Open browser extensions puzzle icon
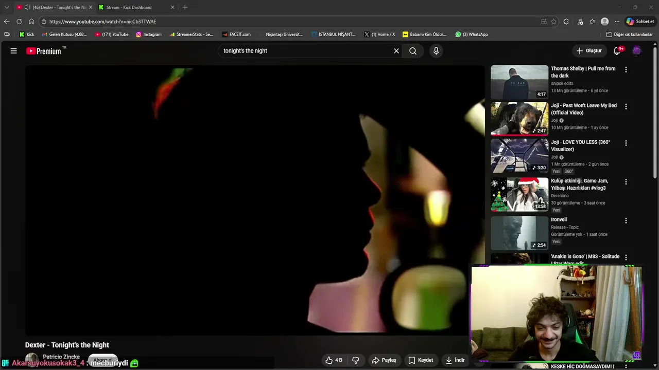 (x=566, y=22)
